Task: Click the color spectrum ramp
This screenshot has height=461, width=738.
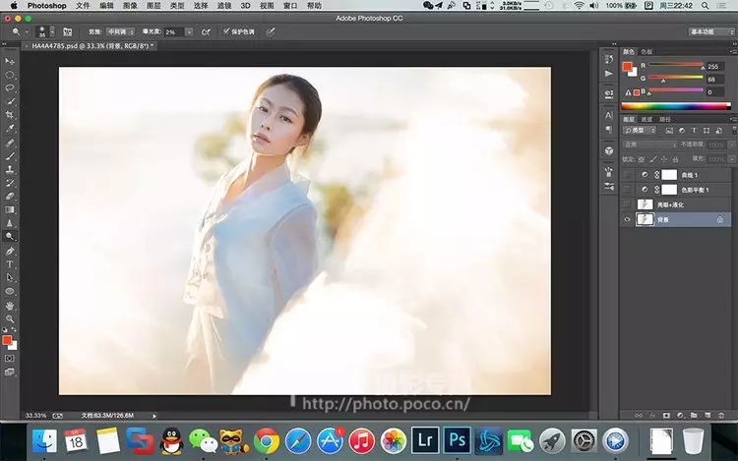Action: 676,106
